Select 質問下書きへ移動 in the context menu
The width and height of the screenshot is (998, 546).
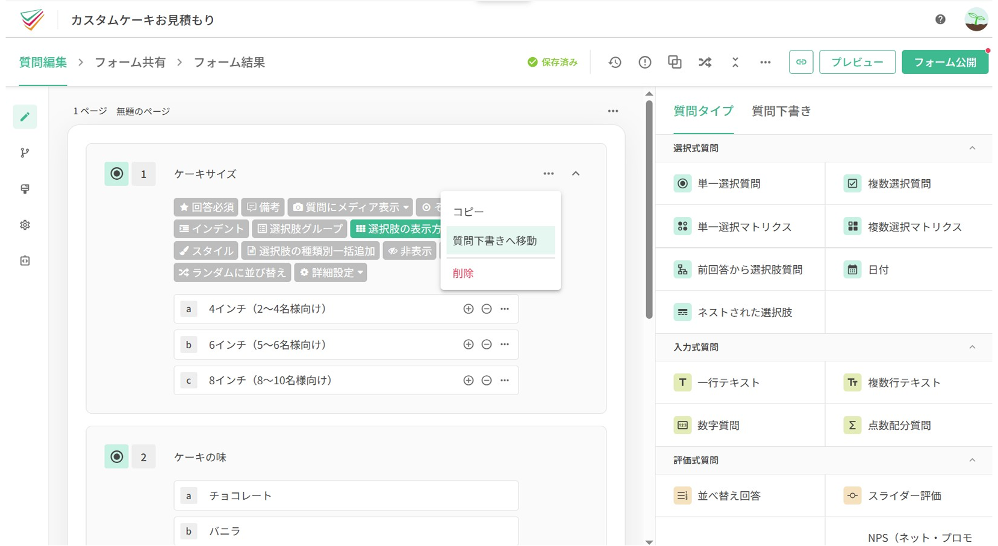pyautogui.click(x=501, y=241)
